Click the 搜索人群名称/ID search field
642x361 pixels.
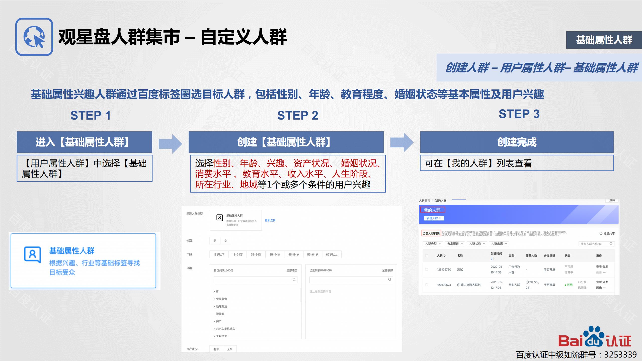(597, 244)
